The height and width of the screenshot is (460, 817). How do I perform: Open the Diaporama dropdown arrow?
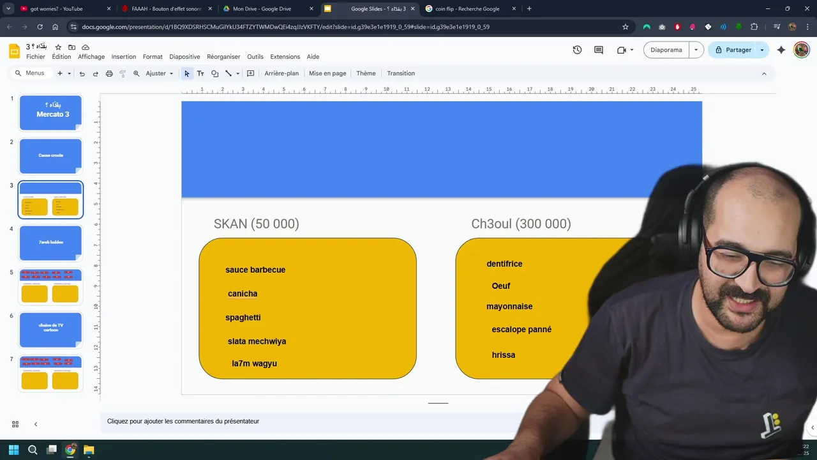696,50
